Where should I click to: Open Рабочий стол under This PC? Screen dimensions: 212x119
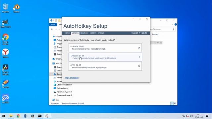61,88
